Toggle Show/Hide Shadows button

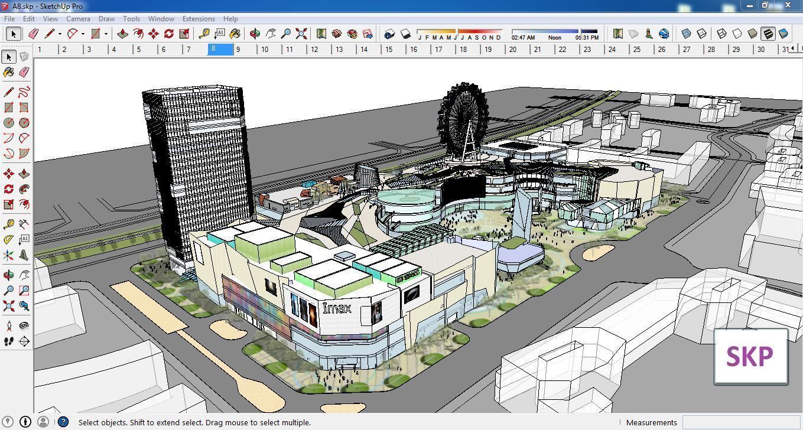(405, 34)
